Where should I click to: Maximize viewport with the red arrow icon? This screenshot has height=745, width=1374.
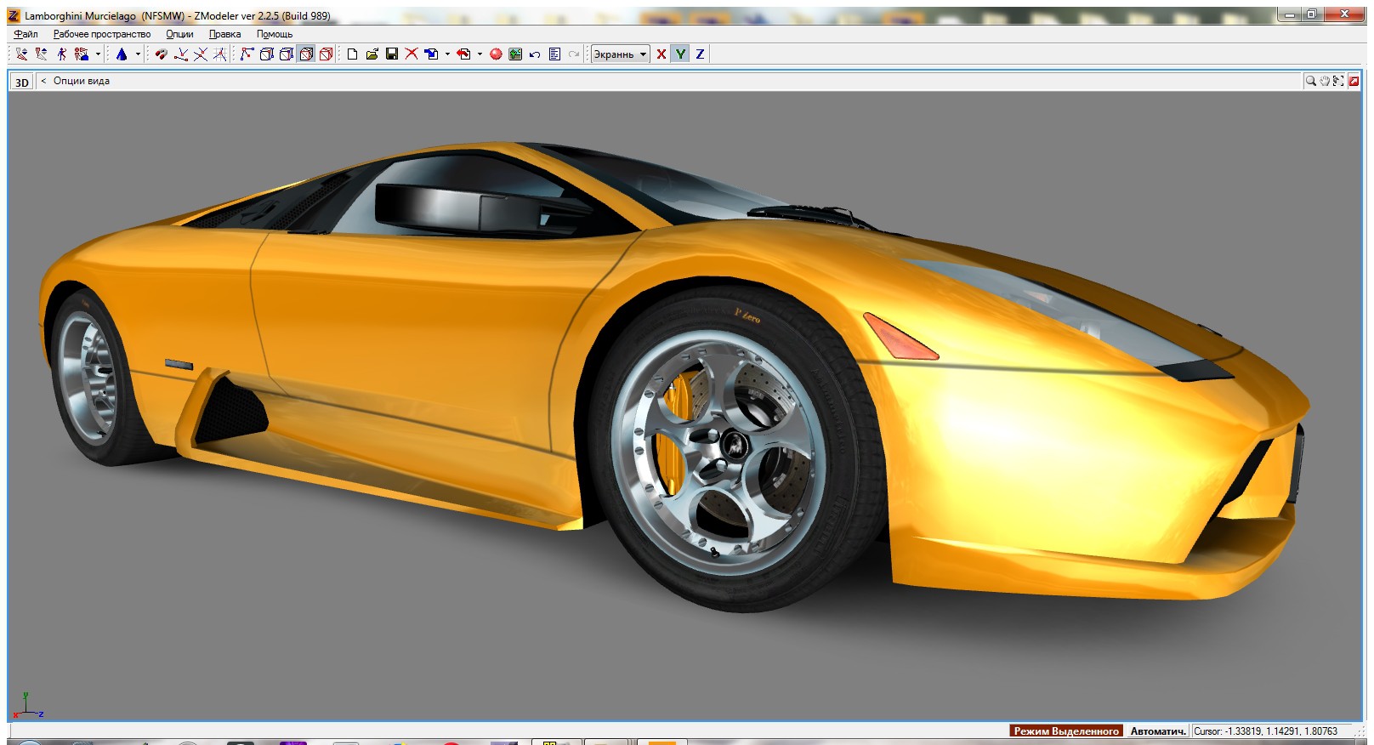(x=1354, y=81)
